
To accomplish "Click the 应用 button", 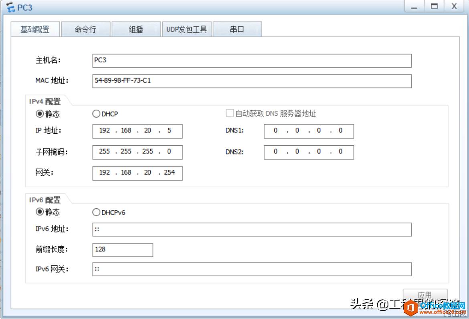I will point(425,295).
